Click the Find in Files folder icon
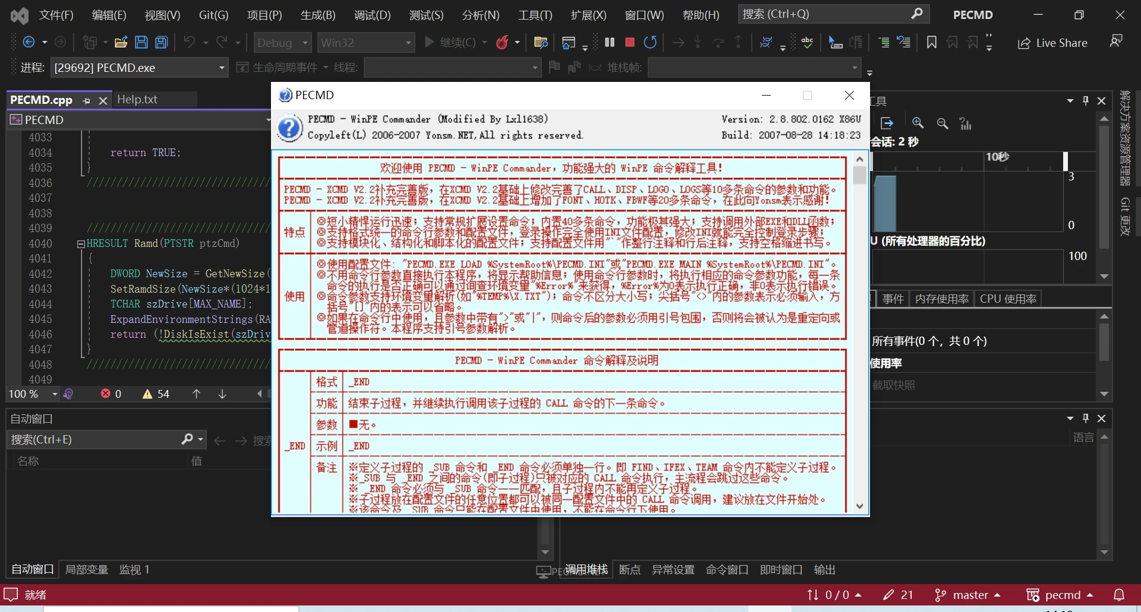This screenshot has height=612, width=1141. 541,42
